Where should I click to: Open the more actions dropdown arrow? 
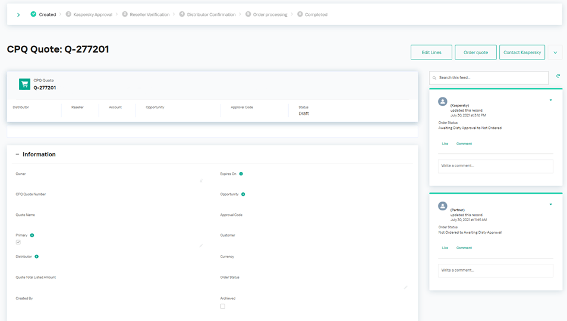point(555,52)
